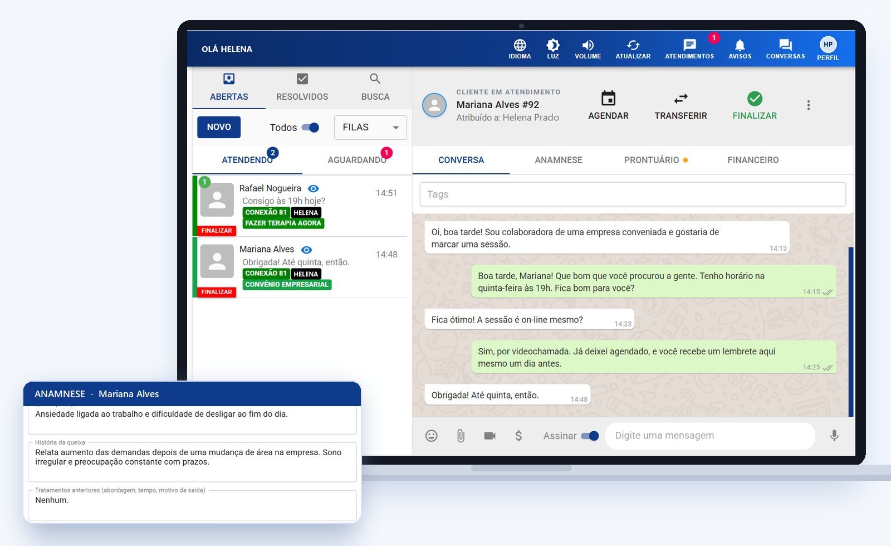Start video call with camera icon
This screenshot has width=891, height=546.
pos(490,436)
